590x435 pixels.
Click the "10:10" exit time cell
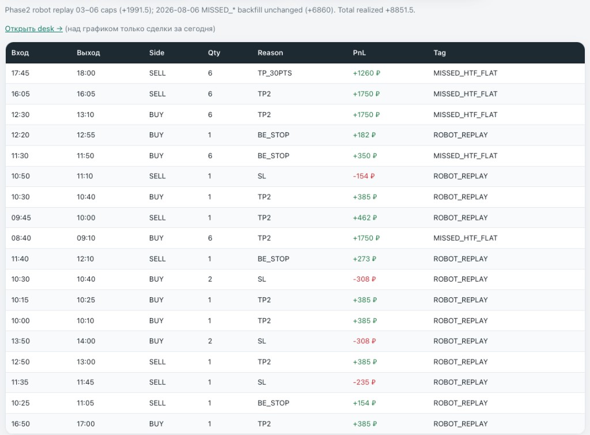85,321
